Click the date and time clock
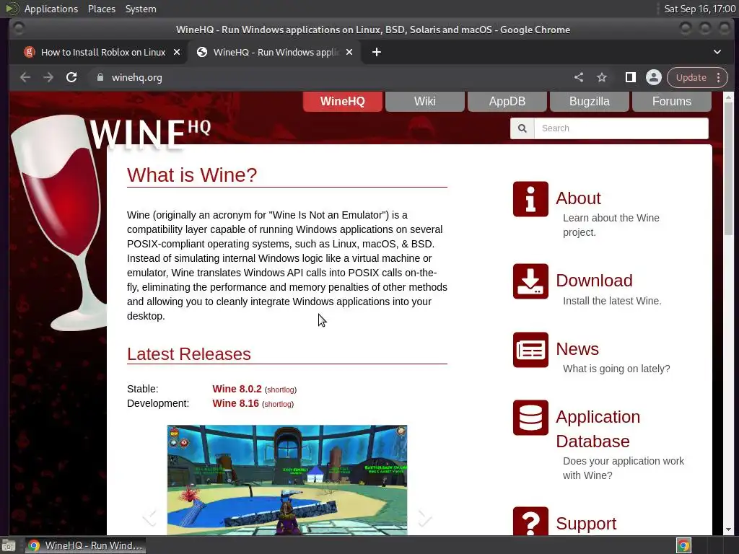Viewport: 739px width, 554px height. (700, 9)
